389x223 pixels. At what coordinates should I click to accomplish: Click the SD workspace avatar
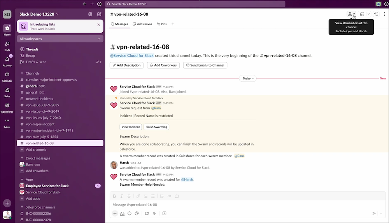(x=7, y=14)
